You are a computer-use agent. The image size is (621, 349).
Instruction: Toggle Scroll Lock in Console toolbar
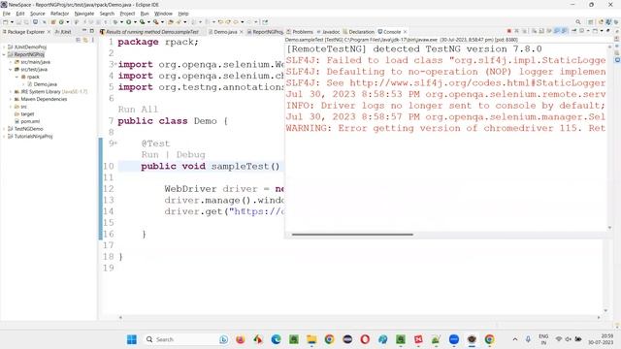coord(541,31)
